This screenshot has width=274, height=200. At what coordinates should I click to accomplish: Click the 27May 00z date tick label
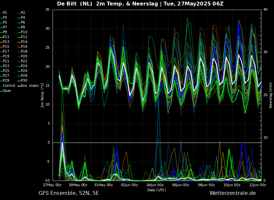click(x=53, y=185)
